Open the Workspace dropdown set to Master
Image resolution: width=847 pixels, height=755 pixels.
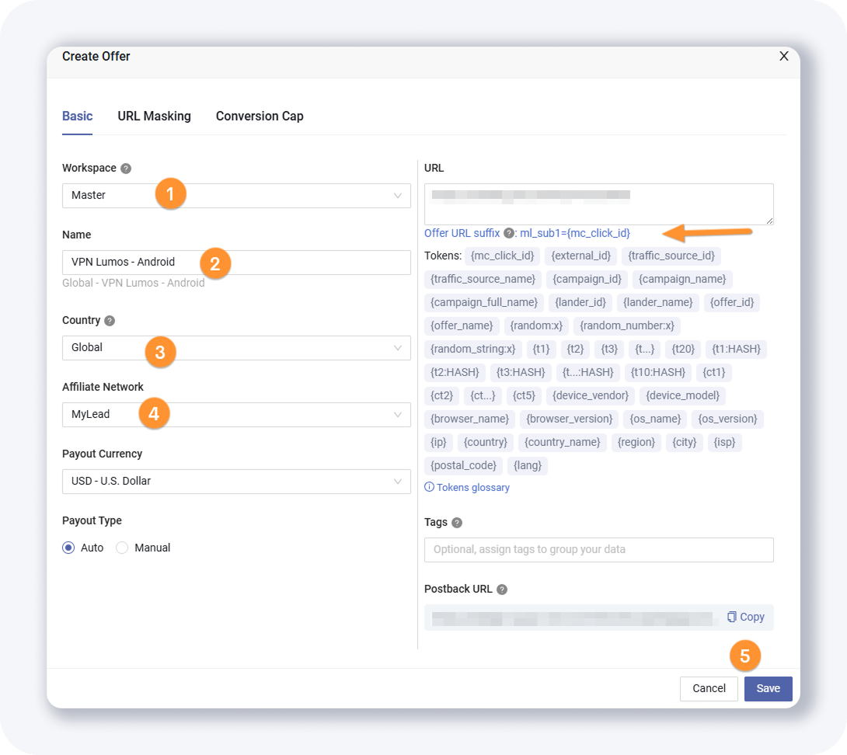(x=236, y=196)
